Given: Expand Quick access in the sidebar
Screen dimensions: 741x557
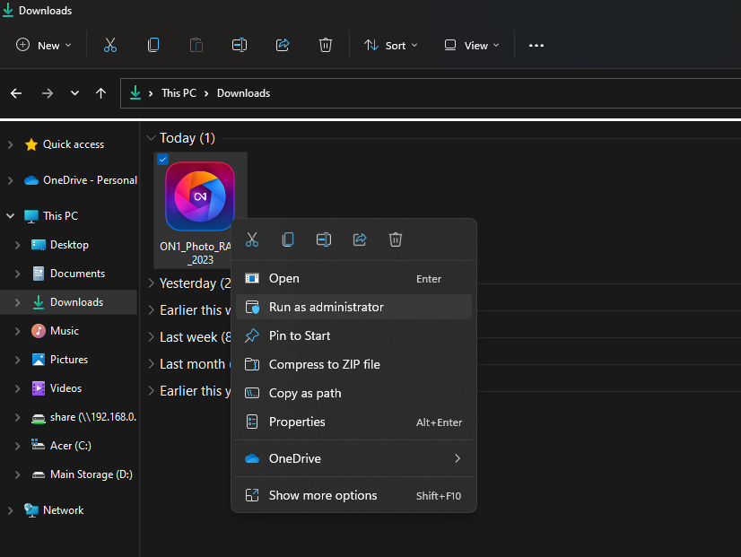Looking at the screenshot, I should pos(11,144).
